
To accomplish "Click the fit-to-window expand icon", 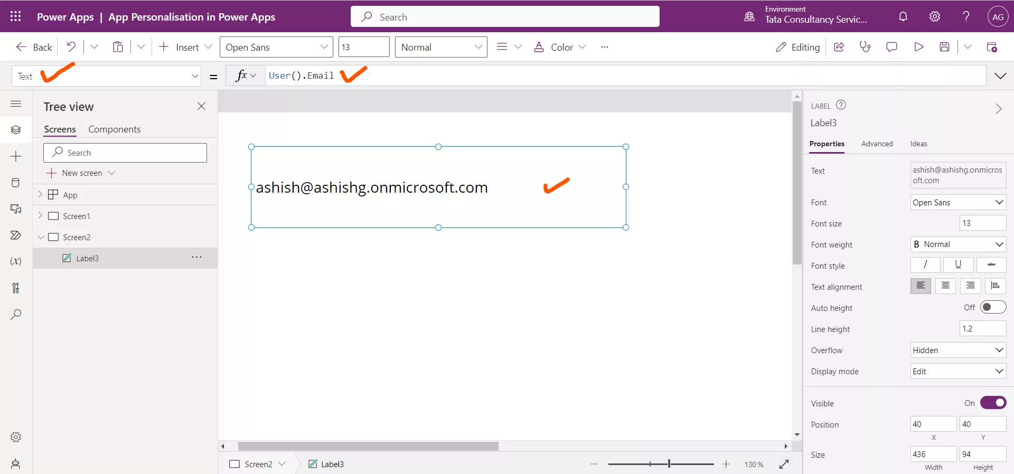I will click(784, 464).
